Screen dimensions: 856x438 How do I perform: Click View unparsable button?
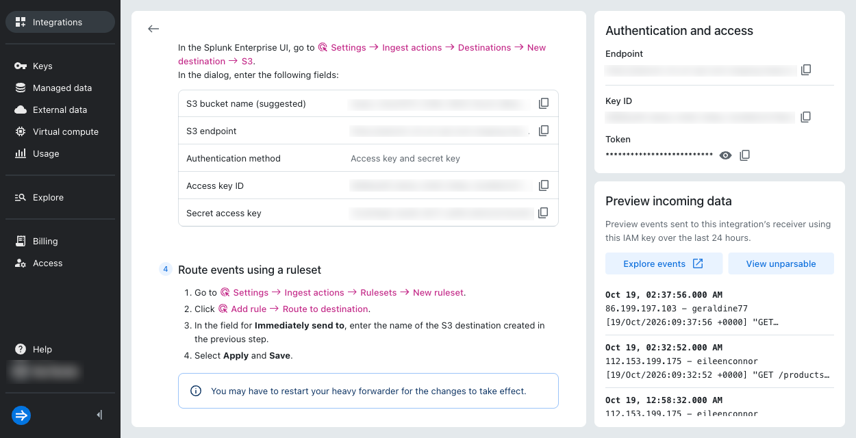[x=781, y=263]
